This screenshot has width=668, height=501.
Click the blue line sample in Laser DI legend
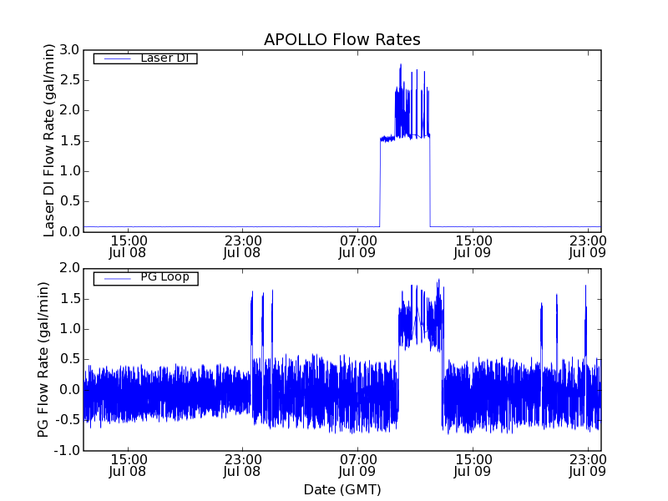(115, 58)
